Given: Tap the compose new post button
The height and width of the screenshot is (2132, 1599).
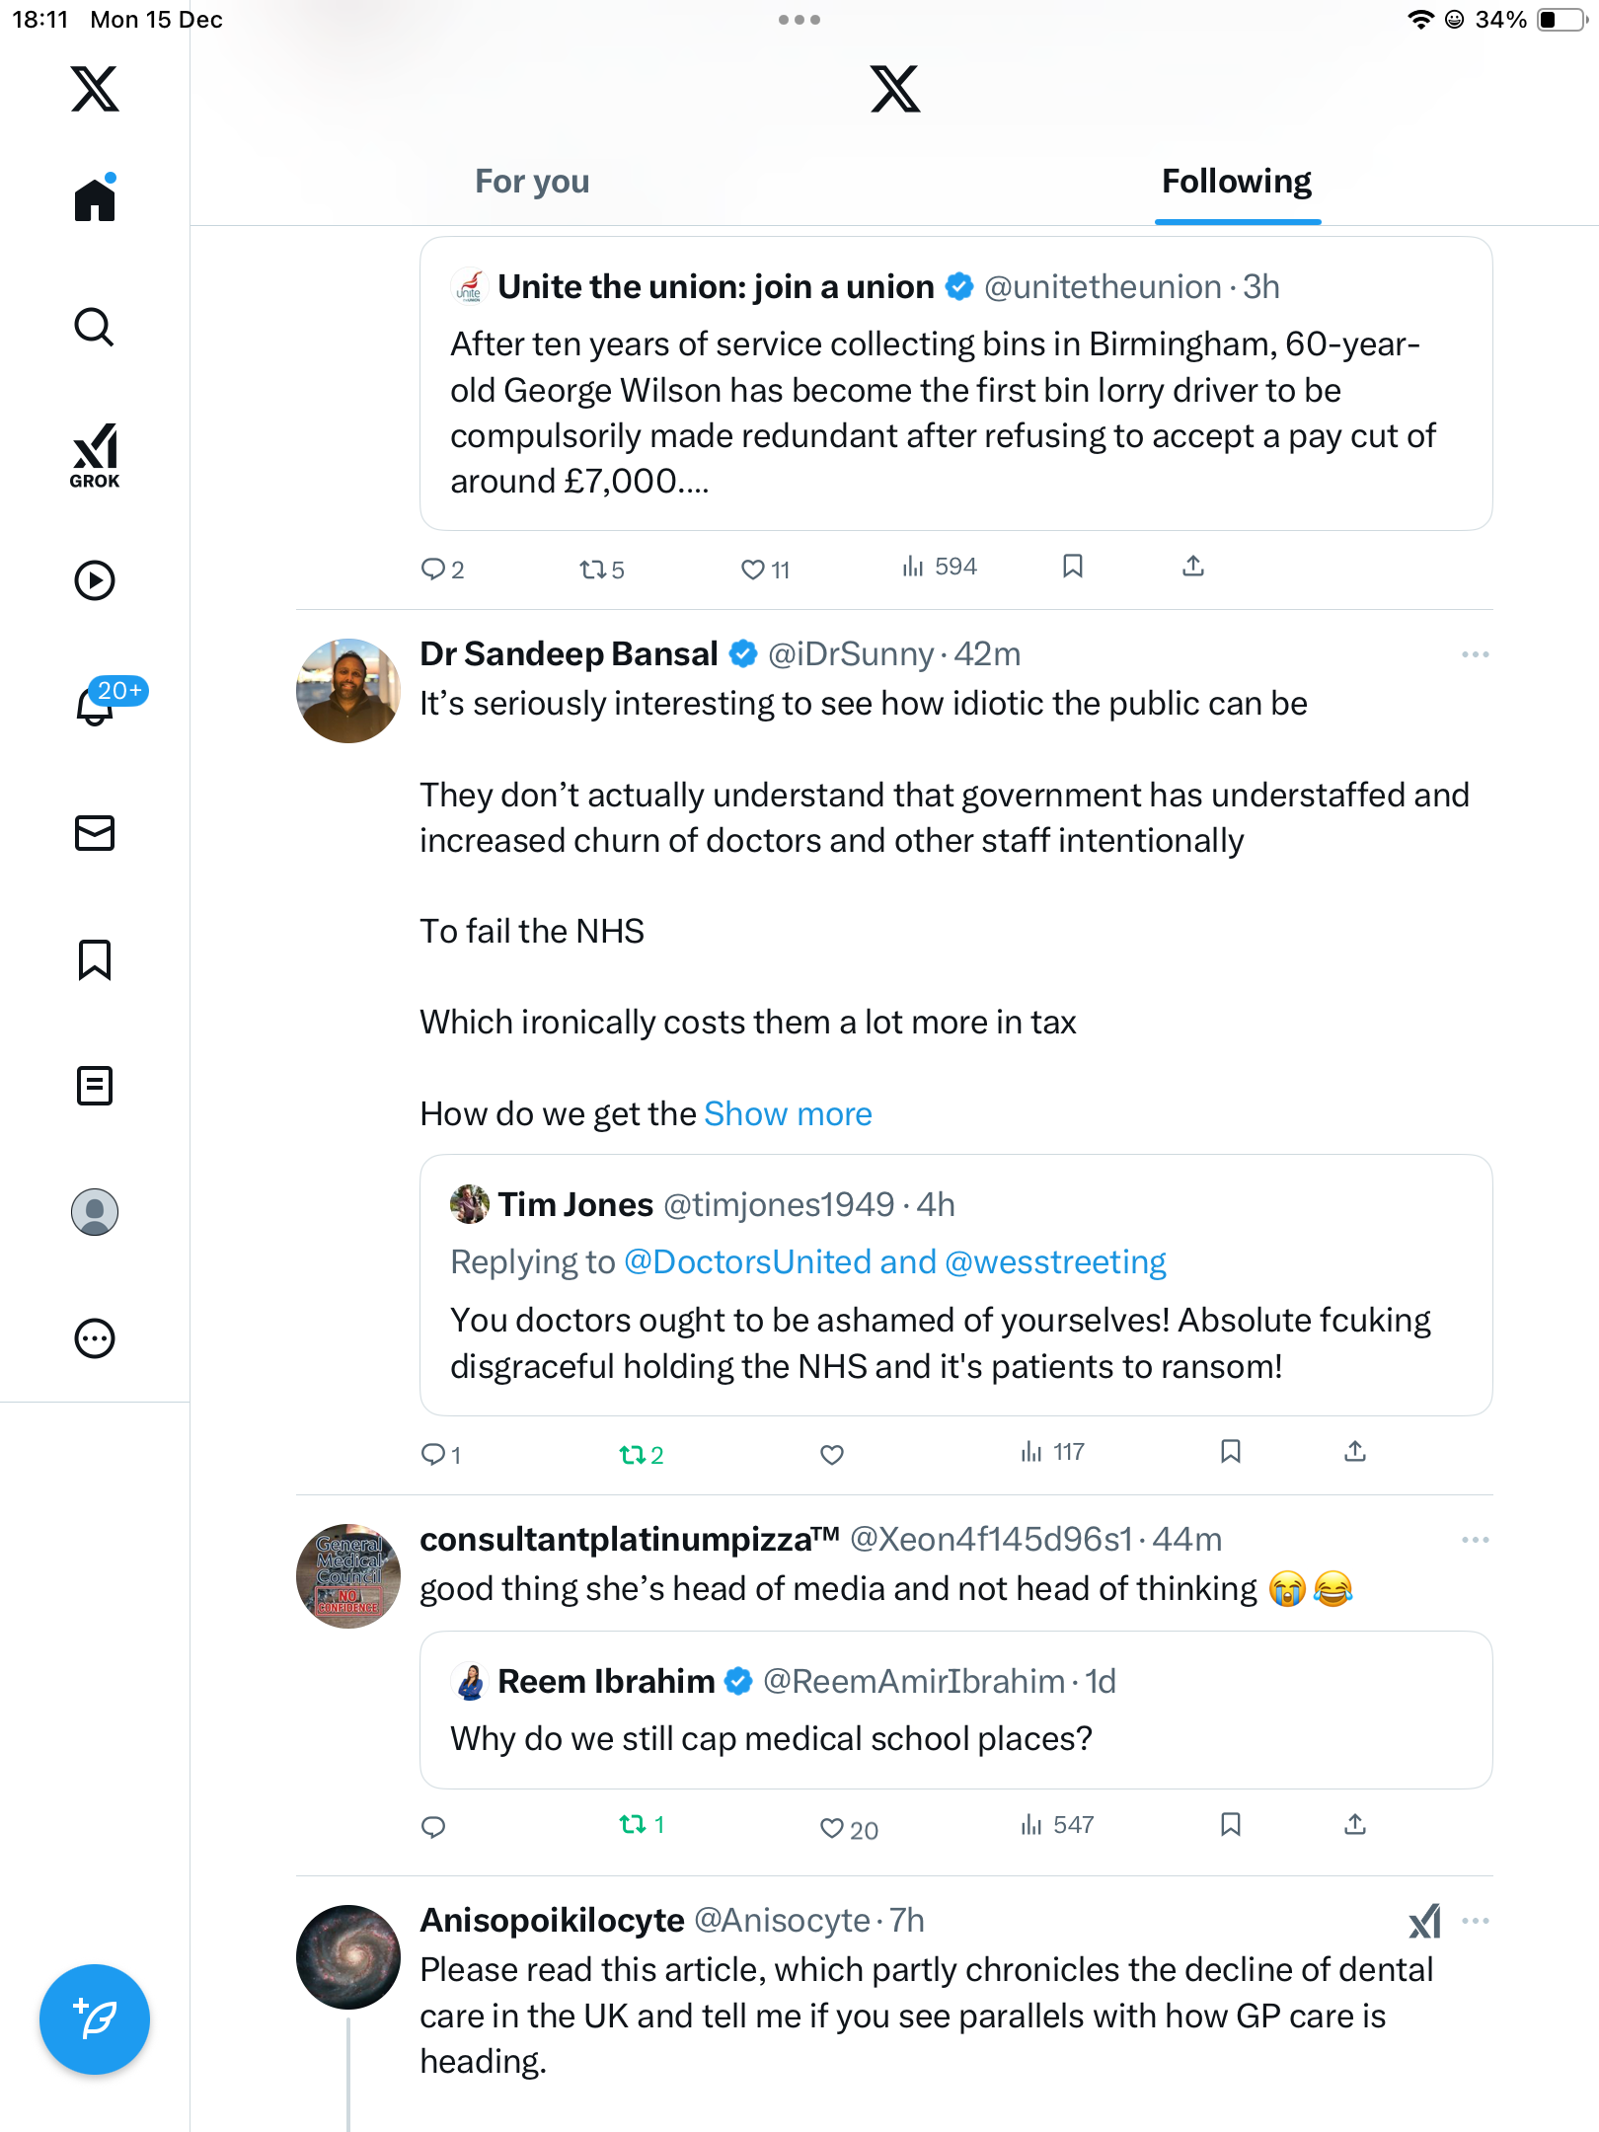Looking at the screenshot, I should click(x=95, y=2019).
